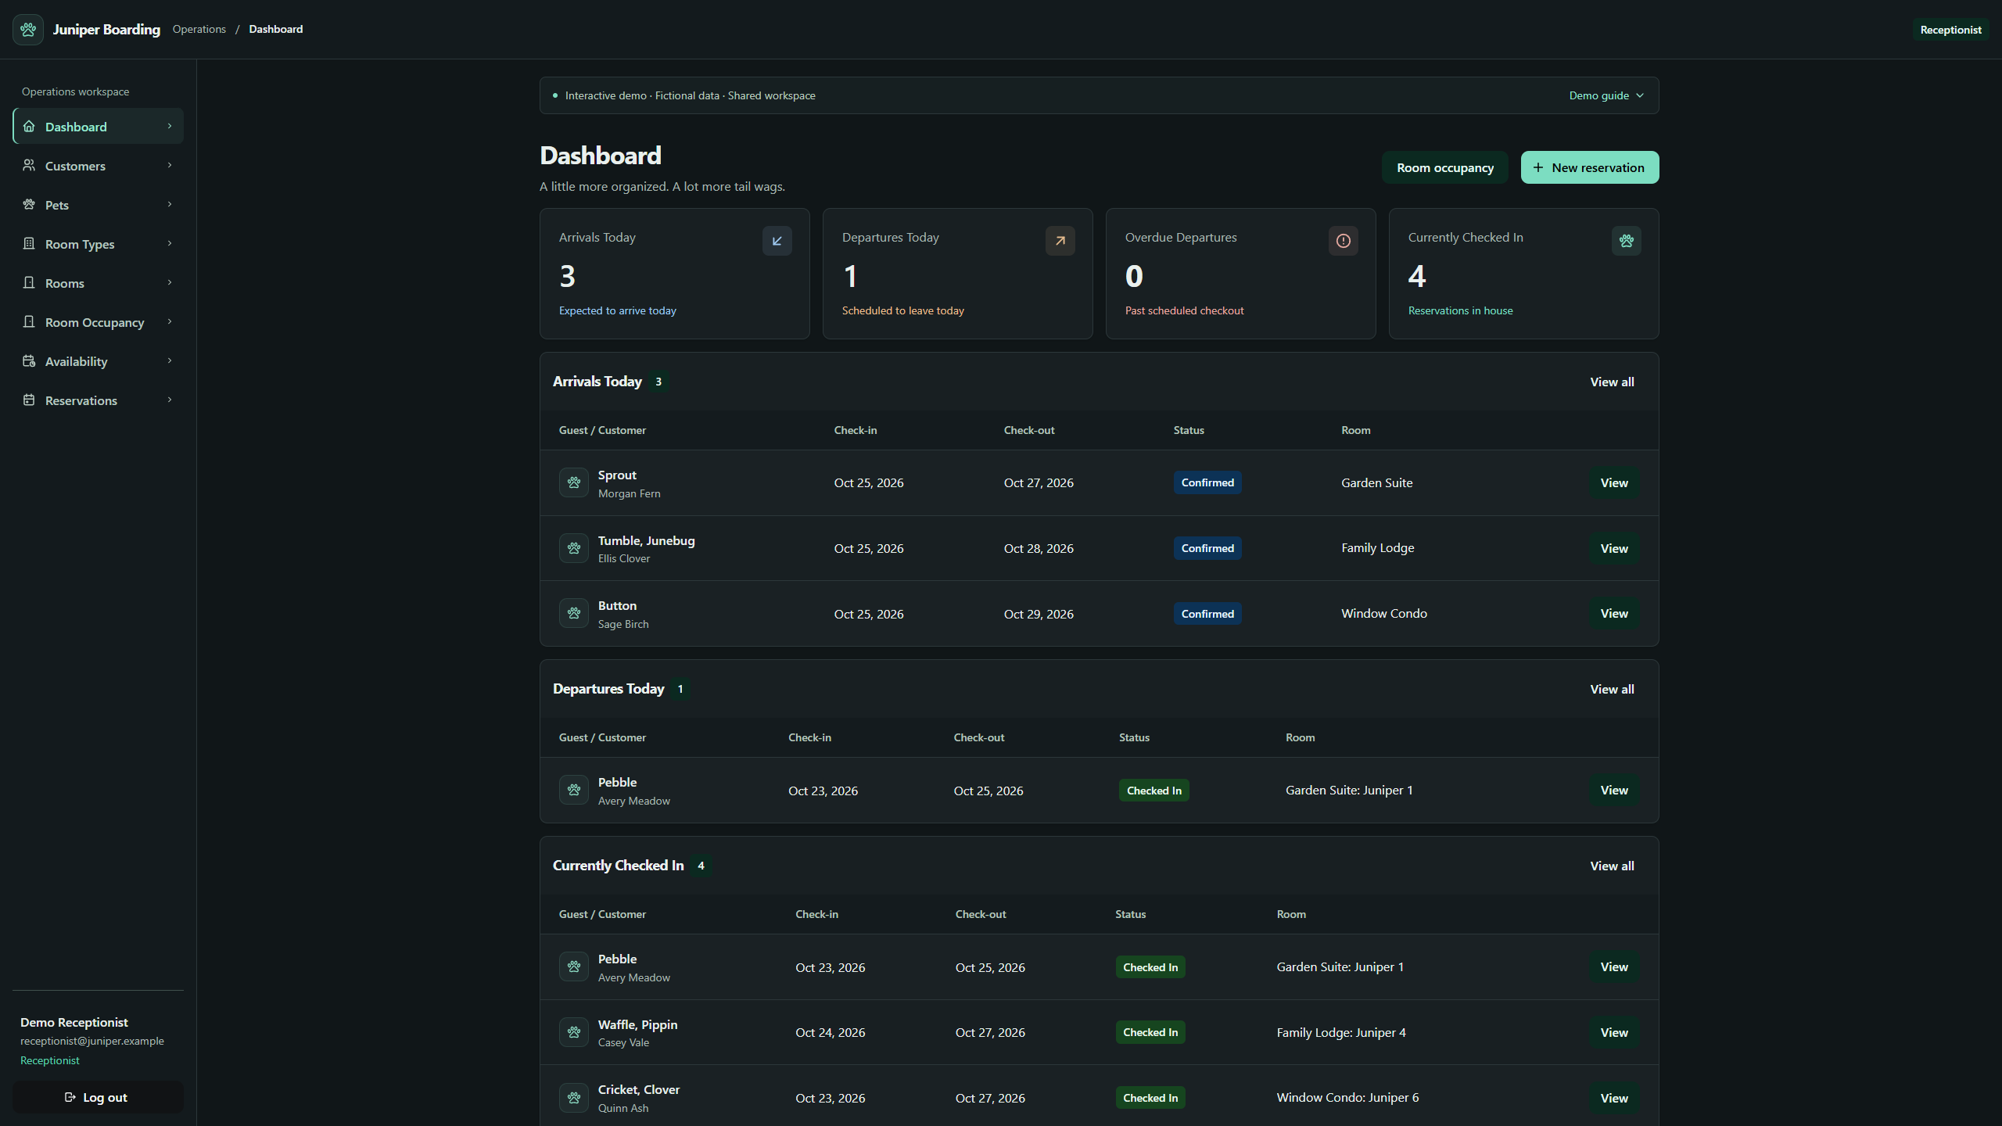
Task: Click the Overdue Departures summary card
Action: pos(1240,273)
